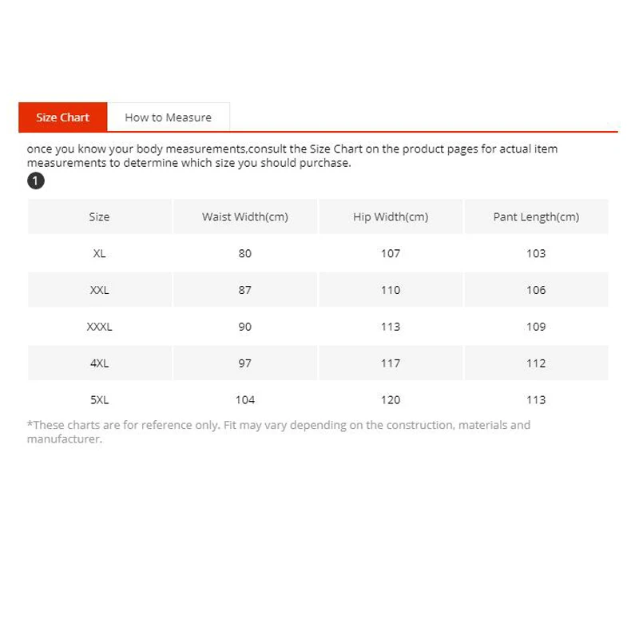Click waist width value 97 for 4XL

pyautogui.click(x=245, y=363)
